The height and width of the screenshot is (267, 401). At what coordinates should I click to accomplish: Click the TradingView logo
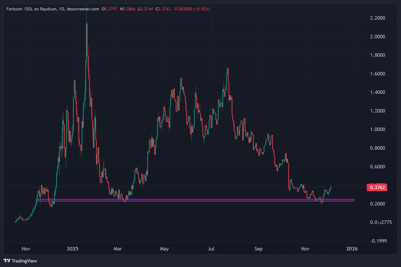20,261
